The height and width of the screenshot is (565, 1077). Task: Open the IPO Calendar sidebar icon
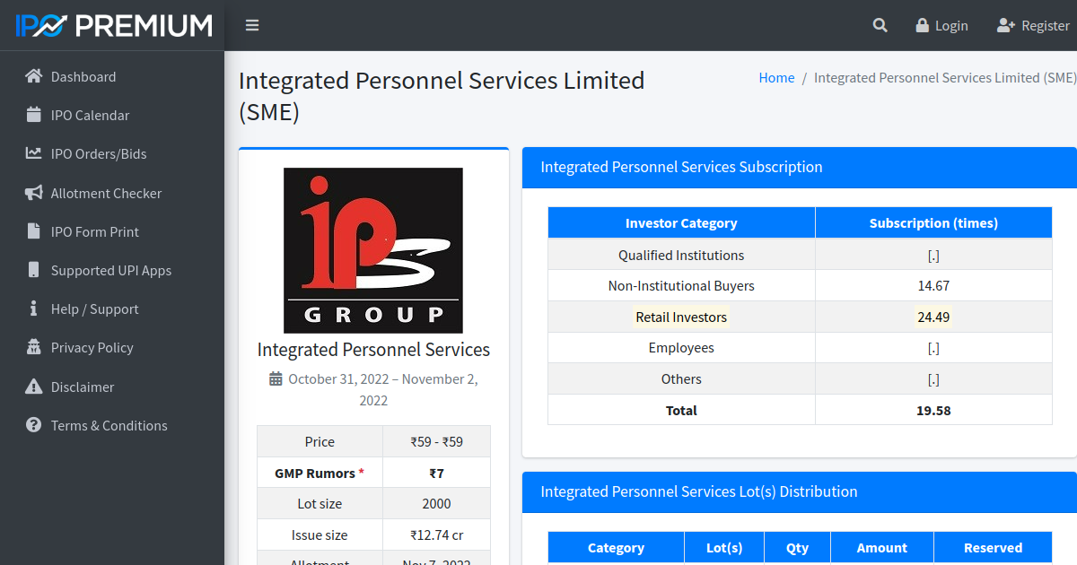(31, 115)
